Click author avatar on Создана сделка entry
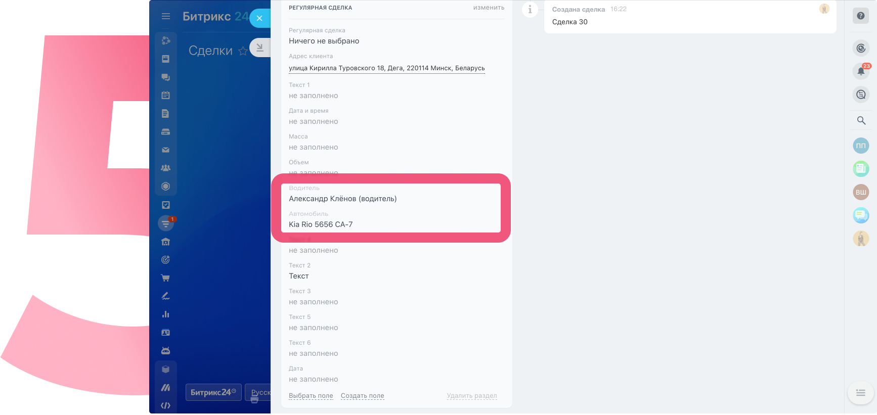Image resolution: width=877 pixels, height=415 pixels. 824,9
